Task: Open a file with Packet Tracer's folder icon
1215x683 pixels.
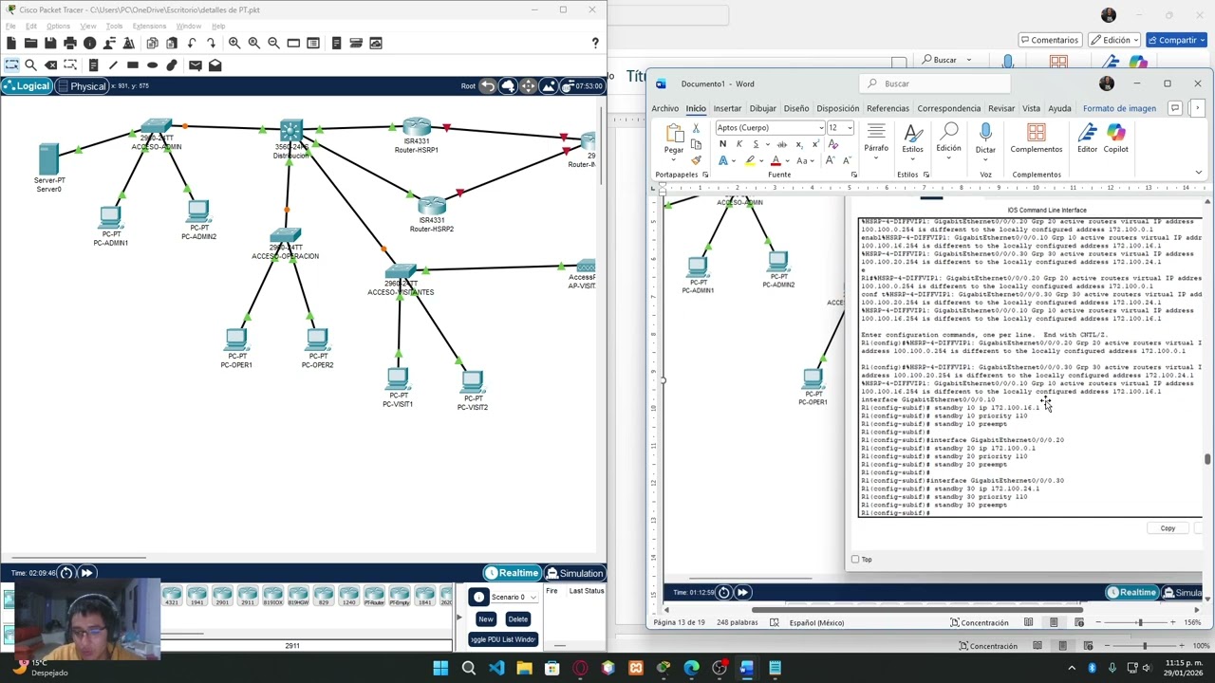Action: (x=30, y=43)
